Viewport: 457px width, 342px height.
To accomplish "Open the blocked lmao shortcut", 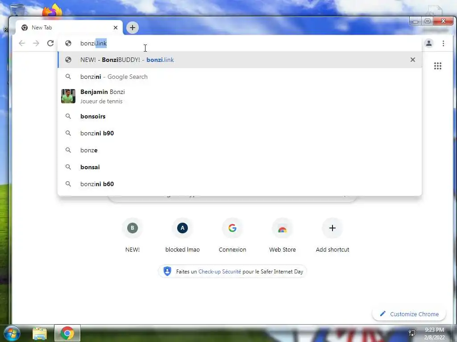I will tap(183, 235).
